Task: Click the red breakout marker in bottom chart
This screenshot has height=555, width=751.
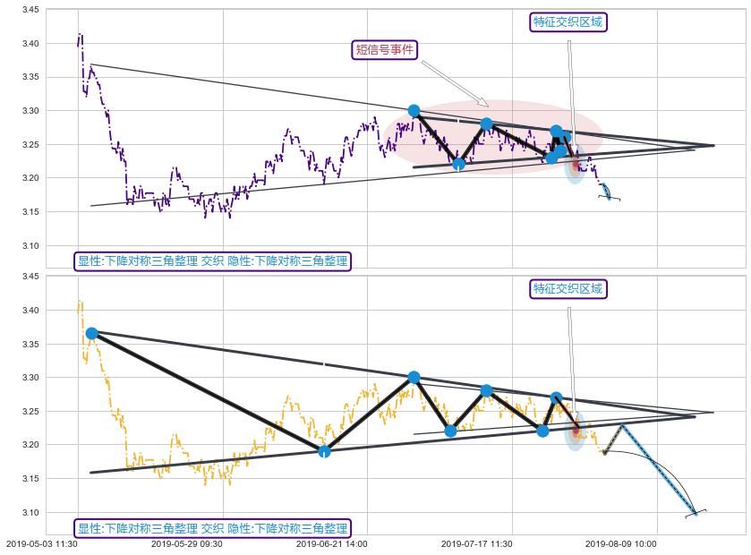Action: [576, 431]
